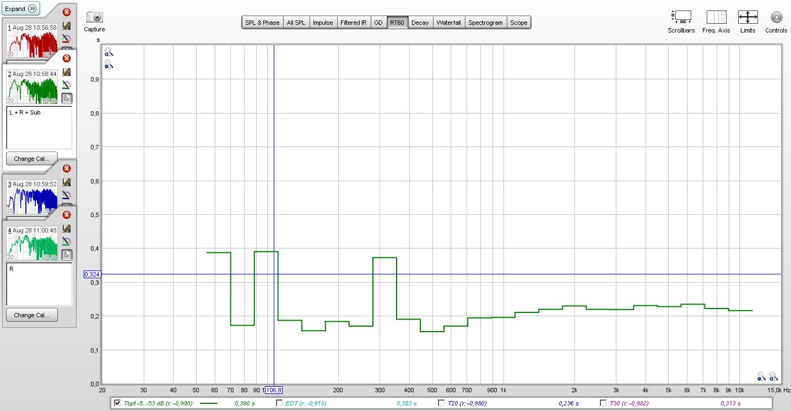
Task: Click the Topt value 0,390 s
Action: click(245, 403)
